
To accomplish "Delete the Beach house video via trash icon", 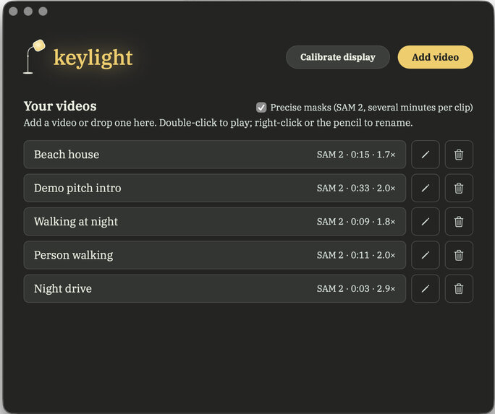I will click(x=459, y=155).
